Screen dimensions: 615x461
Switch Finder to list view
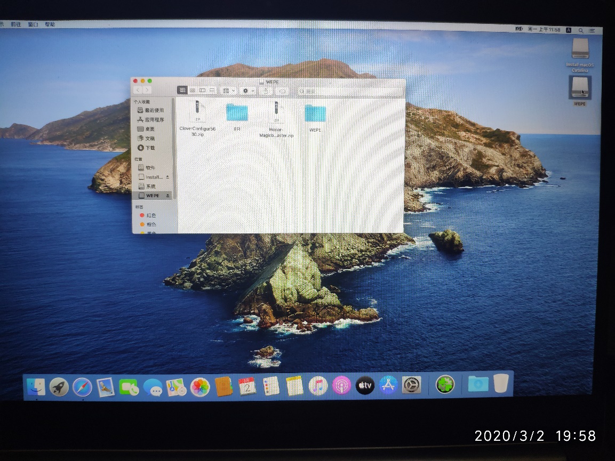193,90
